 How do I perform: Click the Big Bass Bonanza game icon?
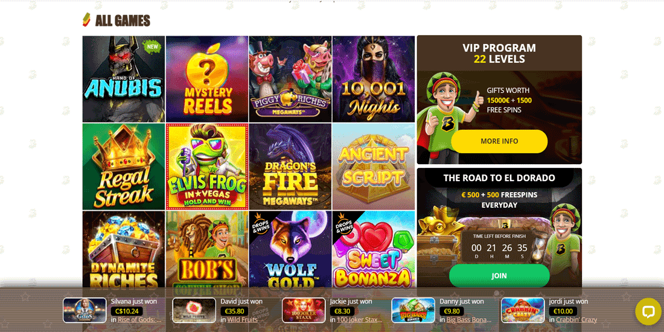(x=413, y=310)
